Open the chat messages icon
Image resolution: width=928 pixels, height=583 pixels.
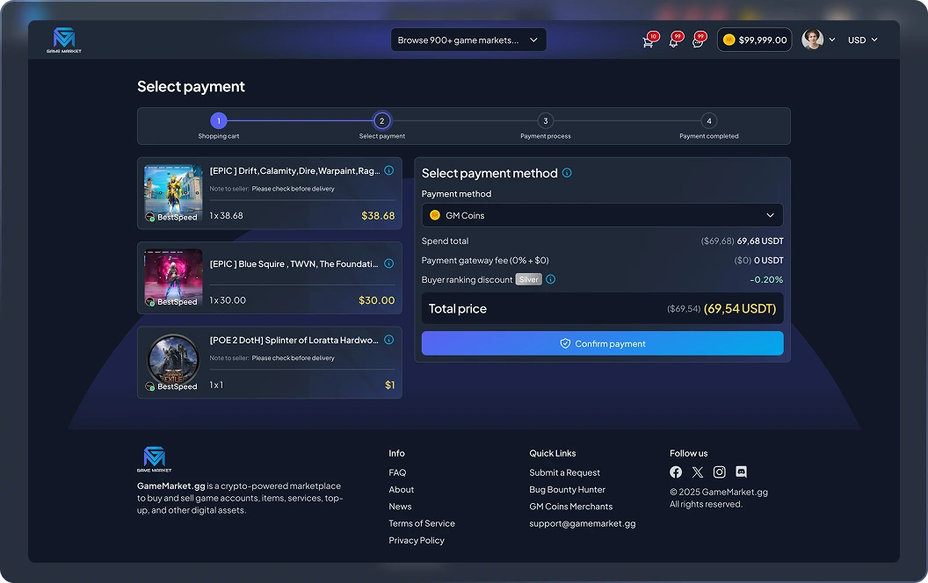[699, 40]
